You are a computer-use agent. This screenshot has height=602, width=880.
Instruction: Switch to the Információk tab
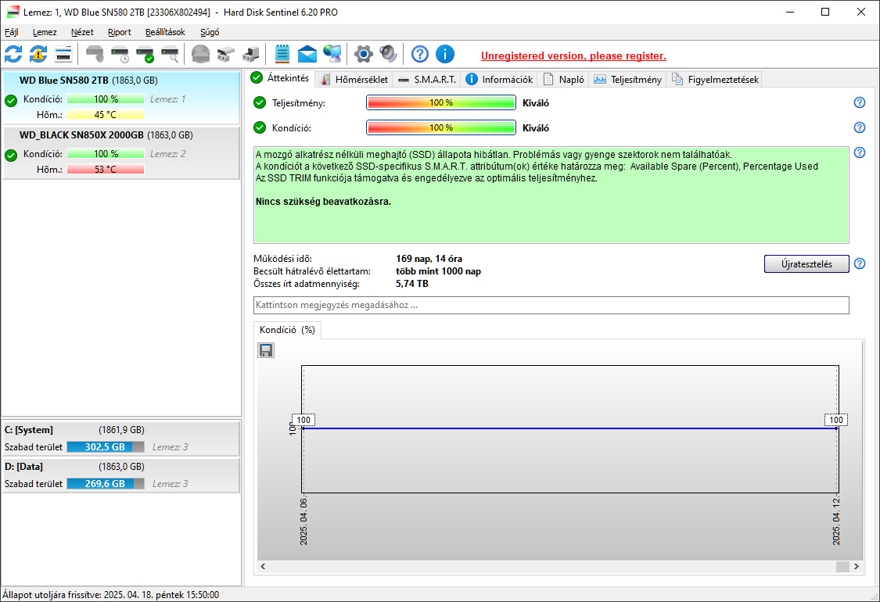pos(500,80)
